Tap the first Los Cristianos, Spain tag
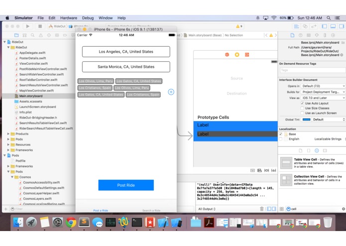 [x=95, y=88]
